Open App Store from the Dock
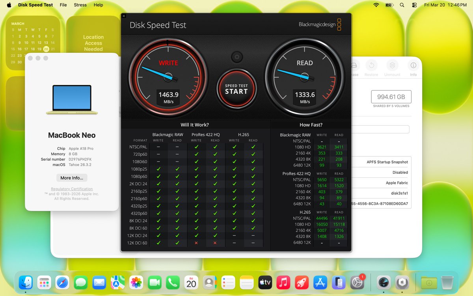 320,283
